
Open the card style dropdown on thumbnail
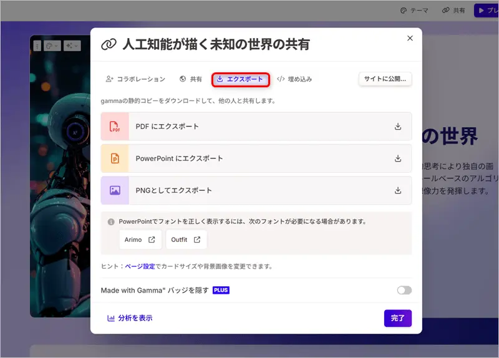(x=52, y=46)
